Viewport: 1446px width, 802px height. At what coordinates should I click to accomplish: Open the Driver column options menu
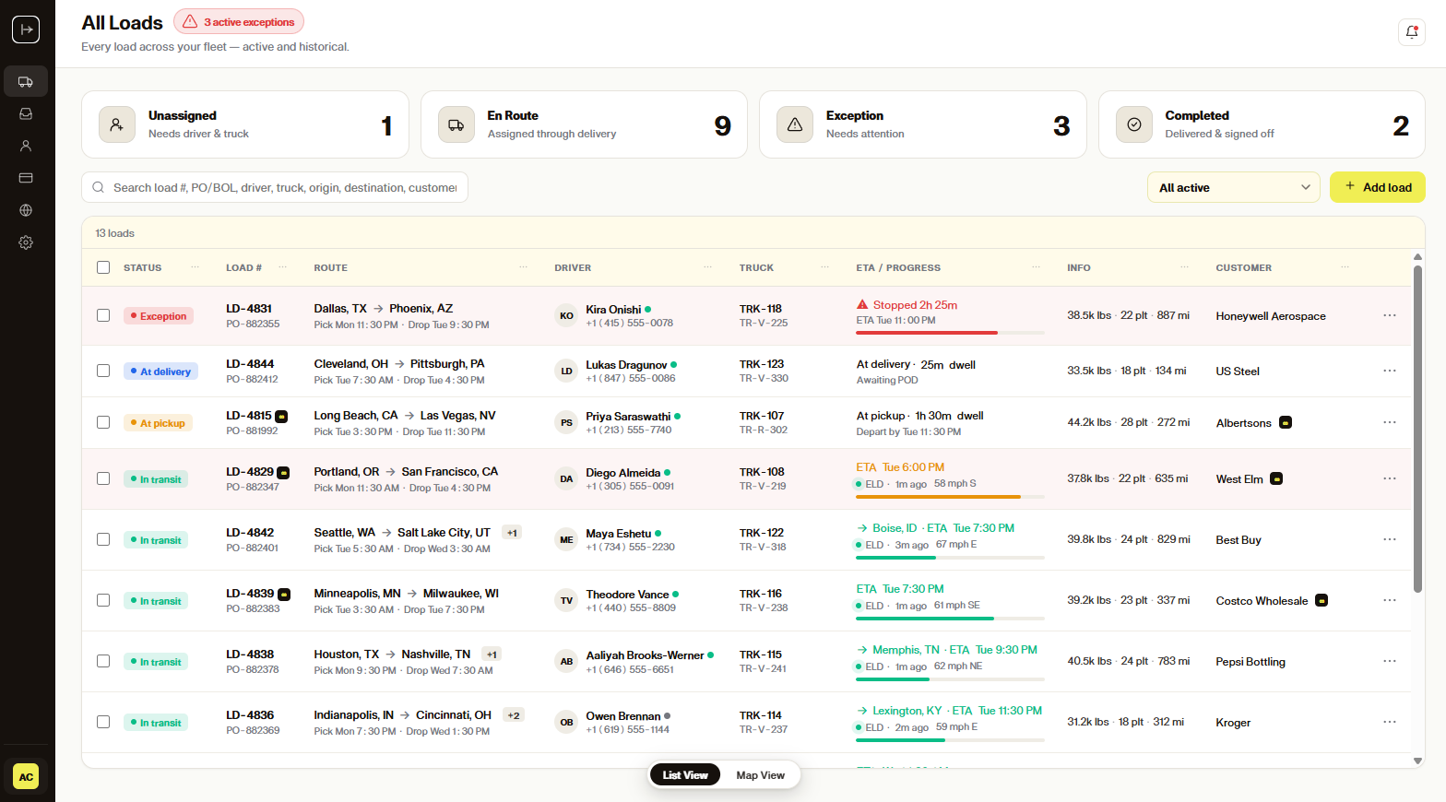(x=708, y=267)
